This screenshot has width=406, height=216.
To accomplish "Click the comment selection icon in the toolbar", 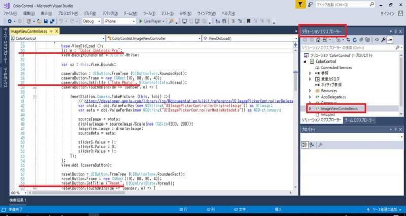I will [x=233, y=21].
